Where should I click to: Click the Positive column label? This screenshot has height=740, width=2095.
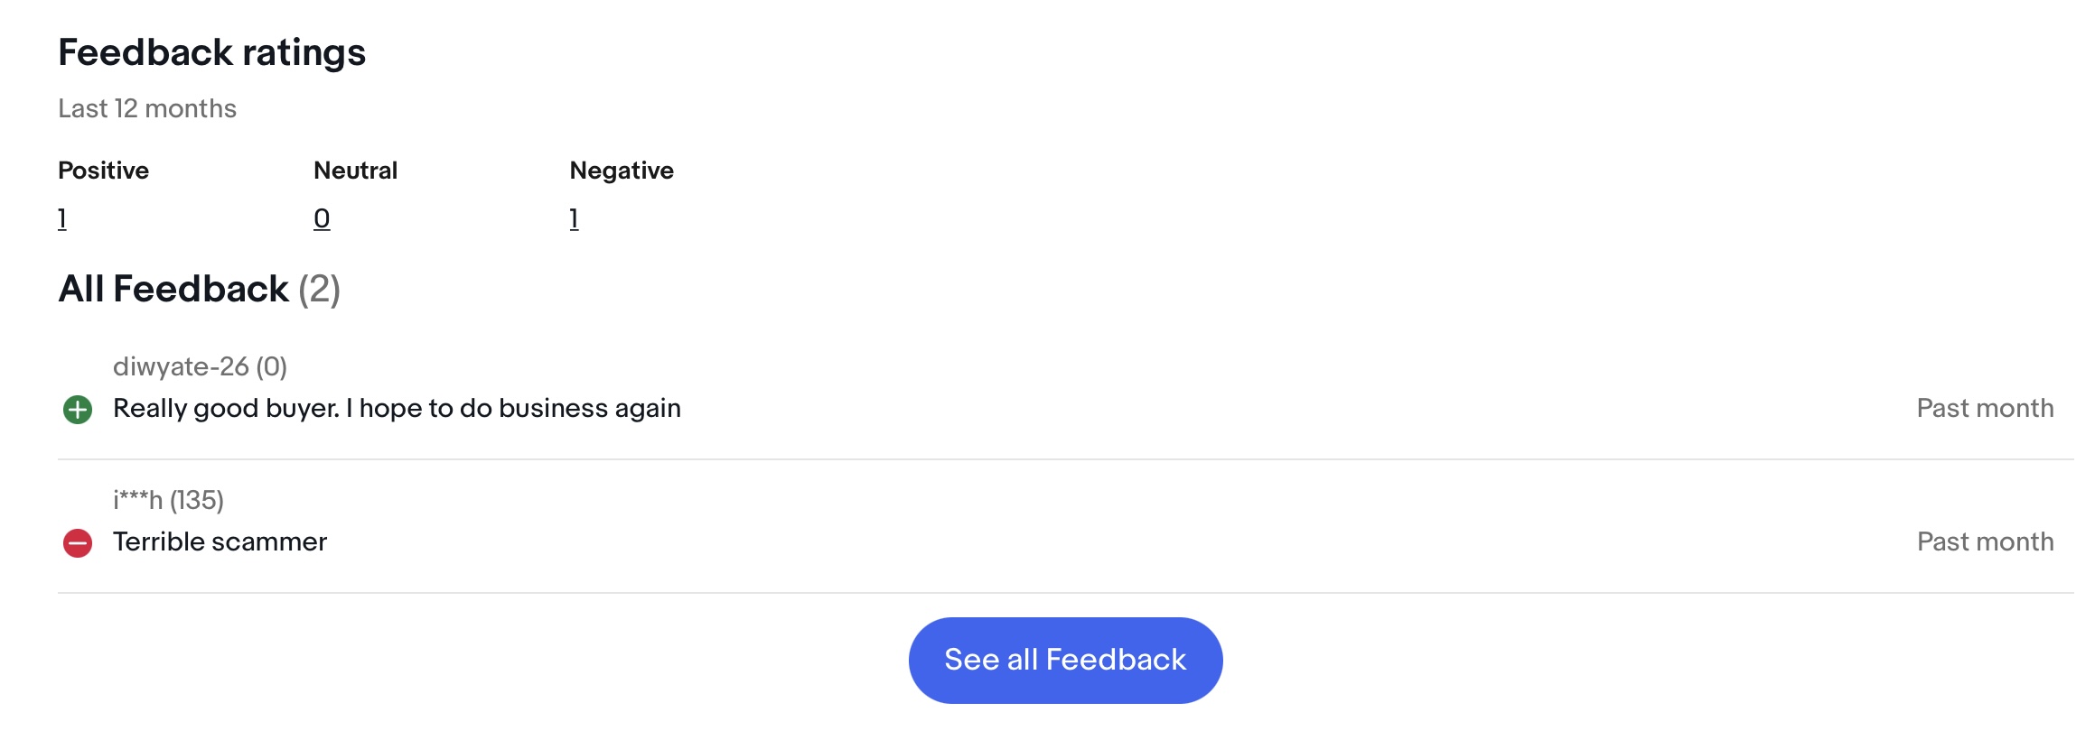[x=103, y=171]
